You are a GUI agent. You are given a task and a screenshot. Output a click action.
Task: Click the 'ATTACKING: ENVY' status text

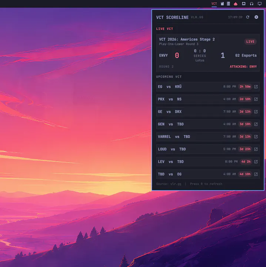coord(243,67)
